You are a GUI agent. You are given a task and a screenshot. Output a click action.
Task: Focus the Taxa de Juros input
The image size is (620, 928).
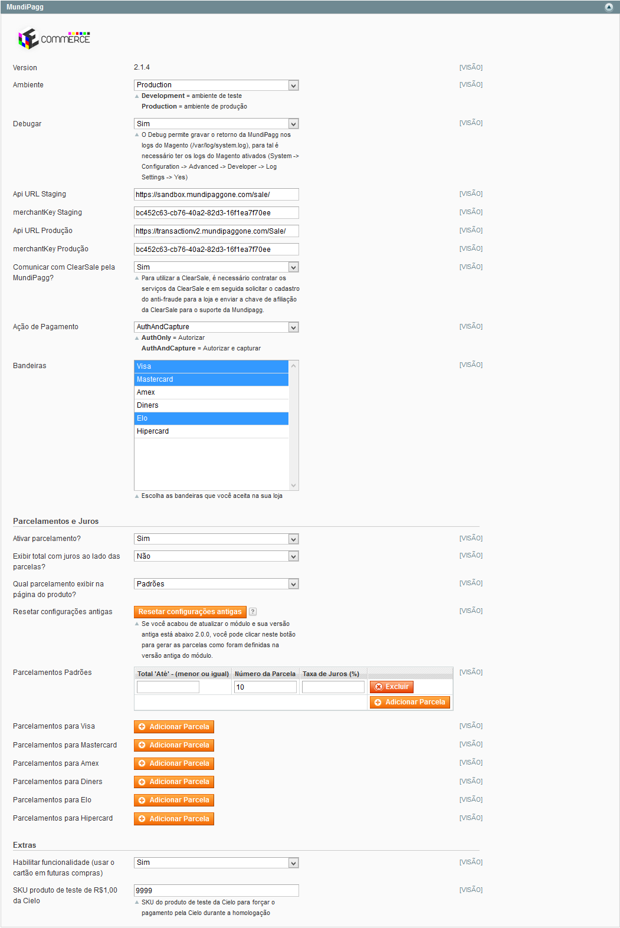[x=333, y=687]
